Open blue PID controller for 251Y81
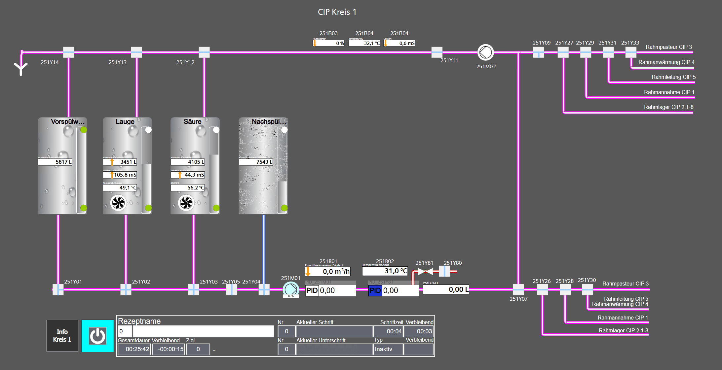Screen dimensions: 722x370 375,290
